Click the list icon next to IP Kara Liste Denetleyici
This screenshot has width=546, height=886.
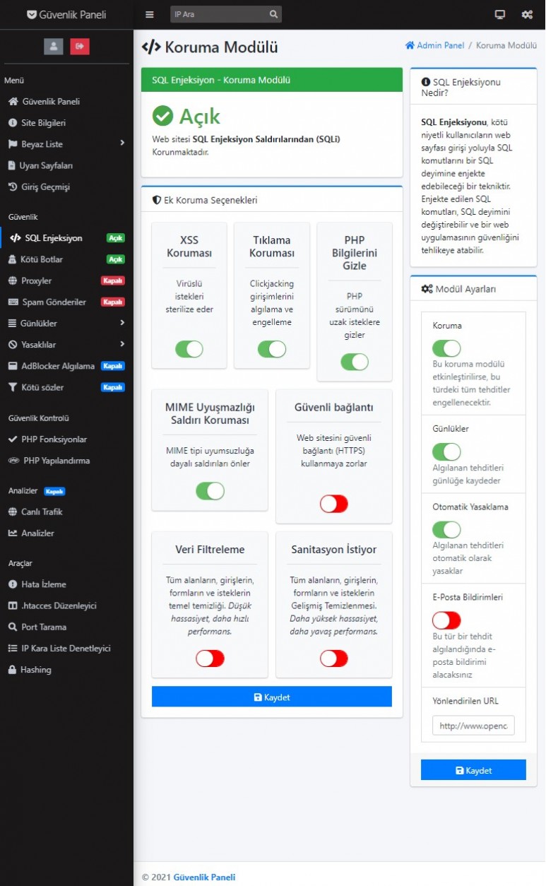coord(13,648)
